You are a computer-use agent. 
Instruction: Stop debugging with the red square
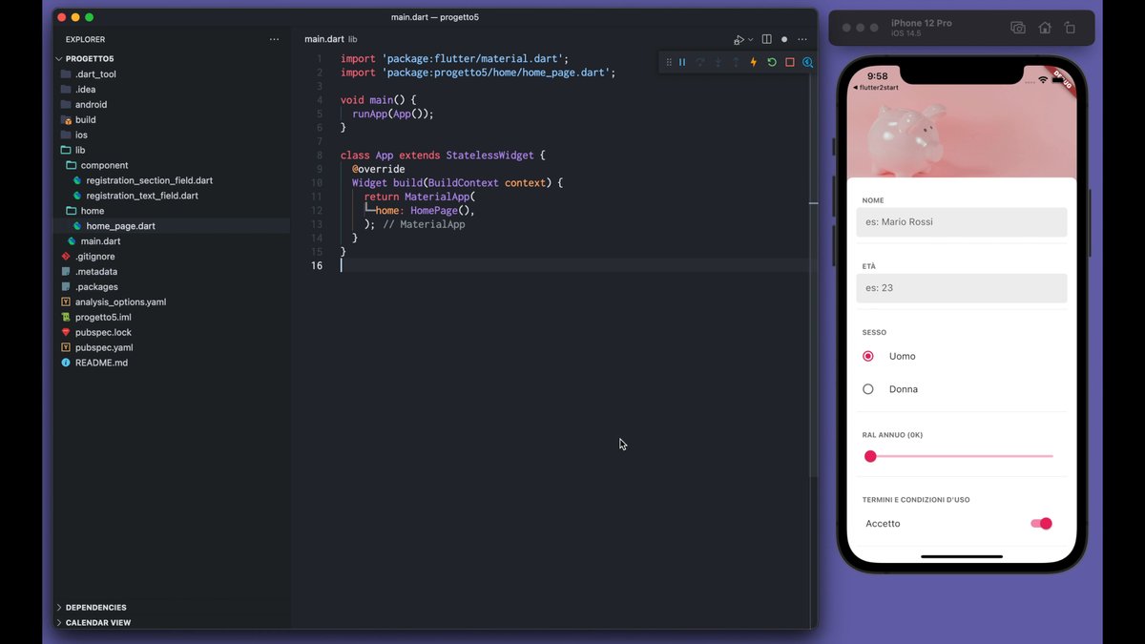(789, 62)
